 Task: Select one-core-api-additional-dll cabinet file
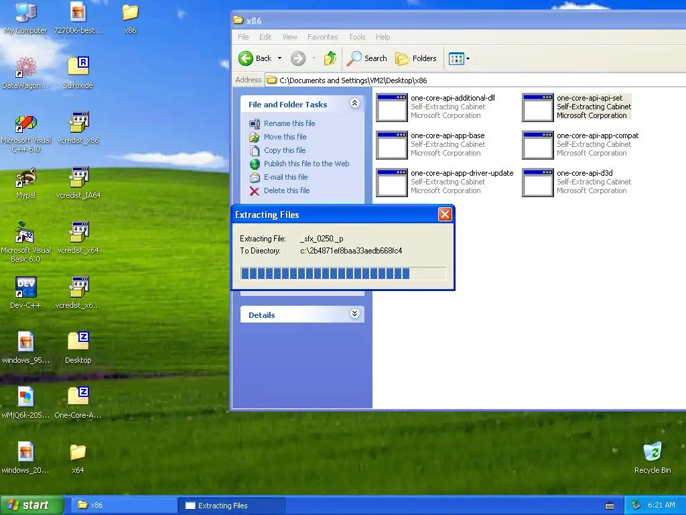[x=435, y=107]
